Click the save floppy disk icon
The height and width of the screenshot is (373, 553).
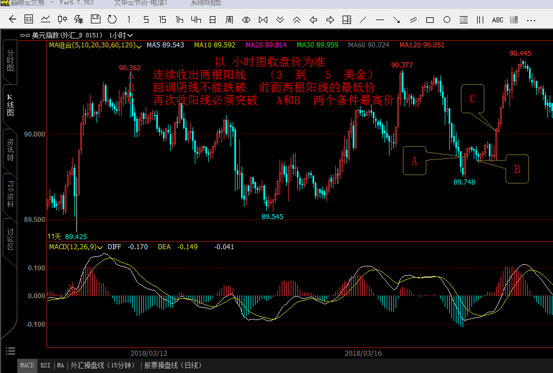pyautogui.click(x=95, y=20)
